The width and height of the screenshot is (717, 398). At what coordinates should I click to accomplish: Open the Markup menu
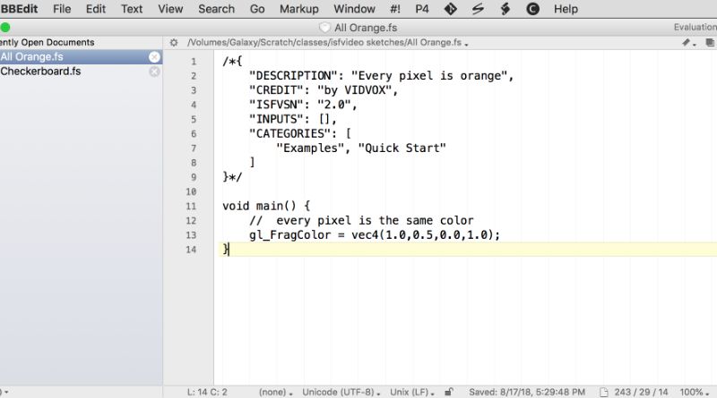[x=299, y=9]
